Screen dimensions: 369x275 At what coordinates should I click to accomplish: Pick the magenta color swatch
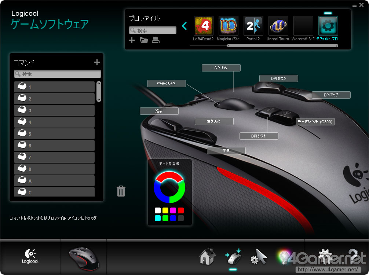173,210
